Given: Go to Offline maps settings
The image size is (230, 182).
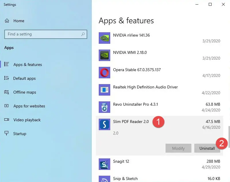Looking at the screenshot, I should point(25,92).
